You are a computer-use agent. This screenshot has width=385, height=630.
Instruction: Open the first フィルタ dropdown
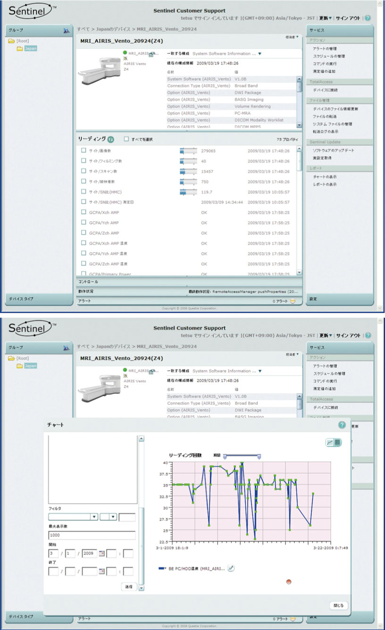73,517
